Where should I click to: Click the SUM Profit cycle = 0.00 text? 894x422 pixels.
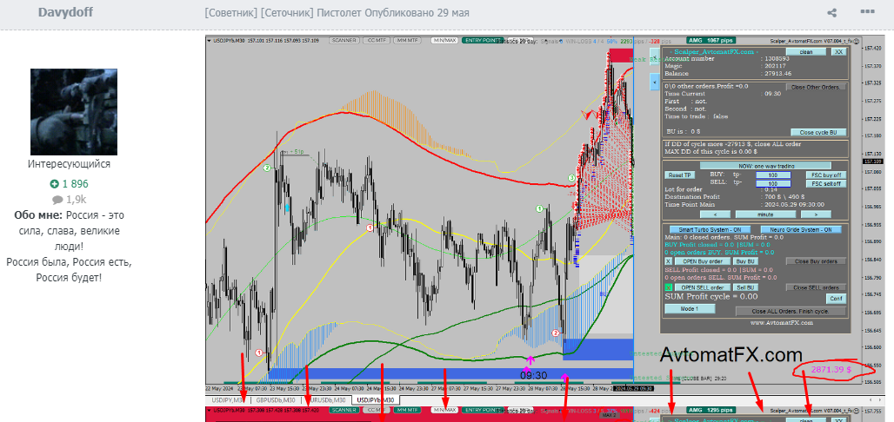point(711,296)
